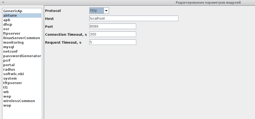
Task: Select the monitoring module
Action: (x=13, y=43)
